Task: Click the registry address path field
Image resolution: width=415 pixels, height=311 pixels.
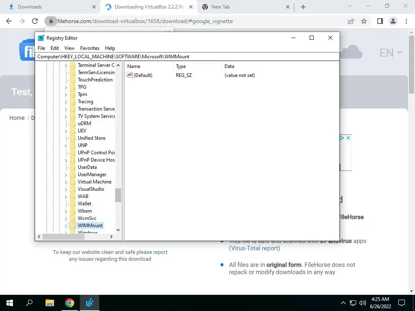Action: [187, 57]
